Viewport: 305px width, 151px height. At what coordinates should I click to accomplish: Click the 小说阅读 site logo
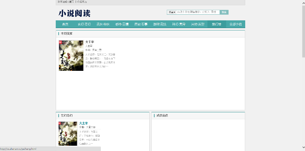click(x=74, y=13)
